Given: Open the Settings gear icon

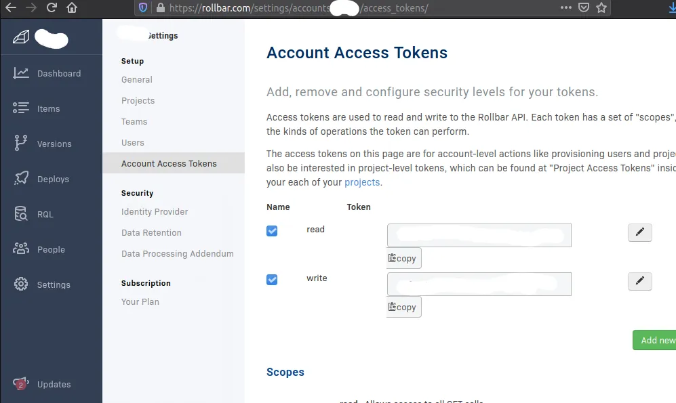Looking at the screenshot, I should [x=21, y=284].
